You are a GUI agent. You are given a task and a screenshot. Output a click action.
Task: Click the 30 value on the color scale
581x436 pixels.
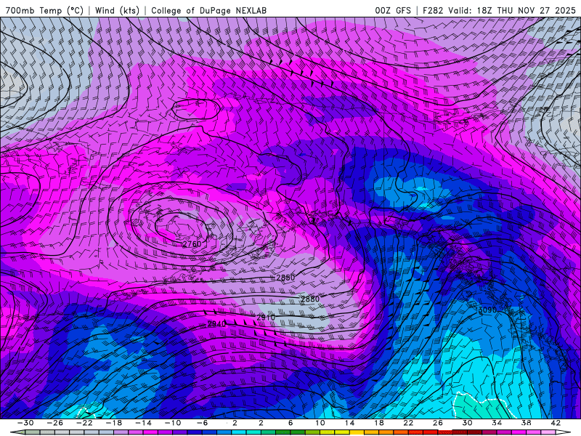[467, 423]
